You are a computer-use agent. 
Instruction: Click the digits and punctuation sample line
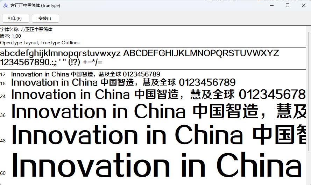[x=51, y=62]
